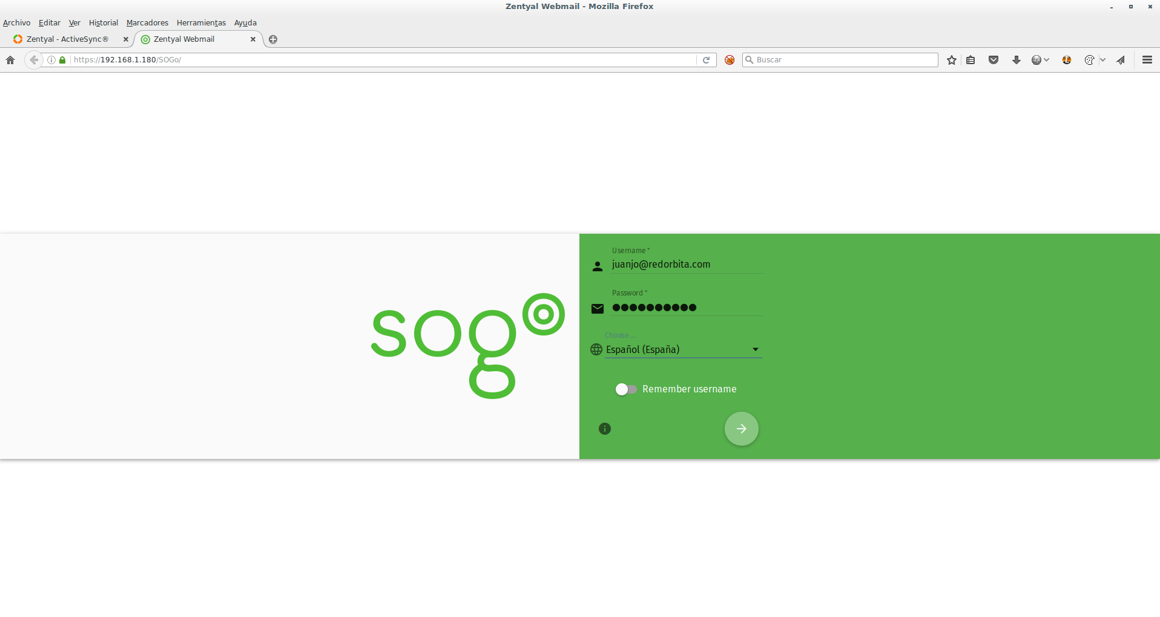
Task: Reload the current page
Action: (x=706, y=60)
